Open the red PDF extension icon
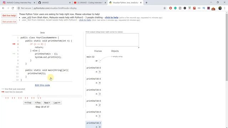Image resolution: width=228 pixels, height=128 pixels. [x=194, y=8]
